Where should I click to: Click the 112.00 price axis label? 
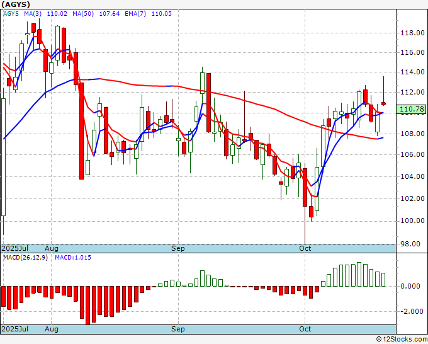click(412, 92)
